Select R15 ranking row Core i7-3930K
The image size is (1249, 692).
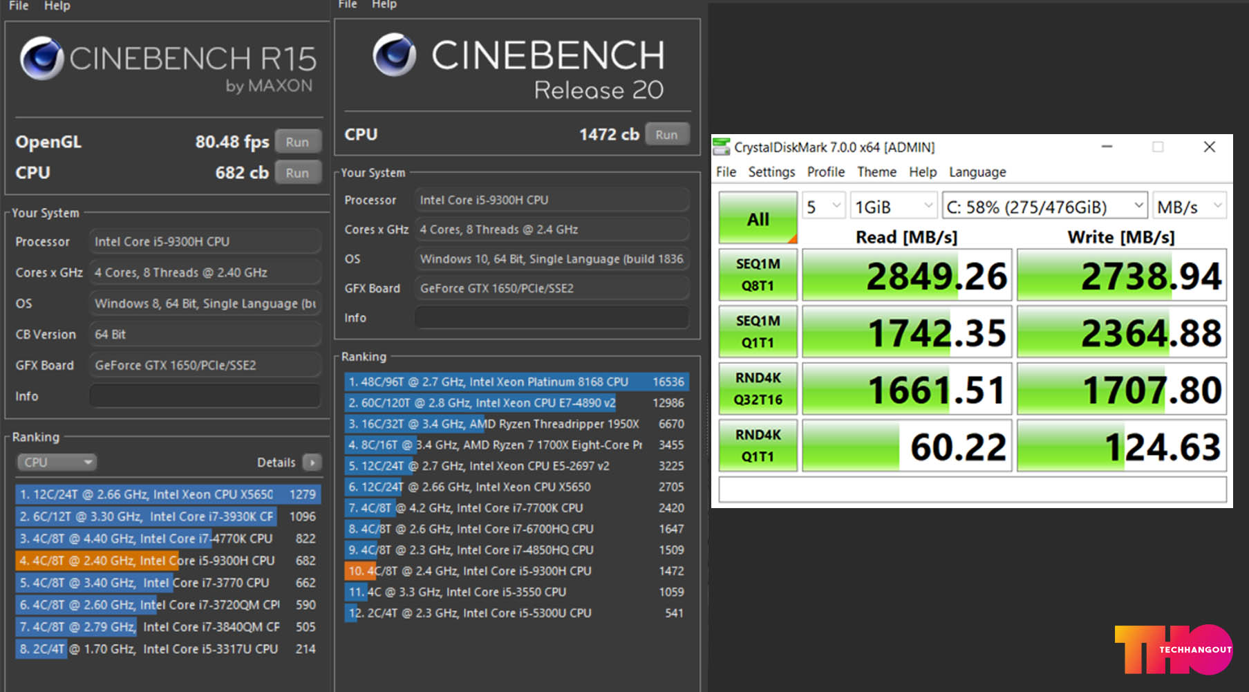point(167,516)
